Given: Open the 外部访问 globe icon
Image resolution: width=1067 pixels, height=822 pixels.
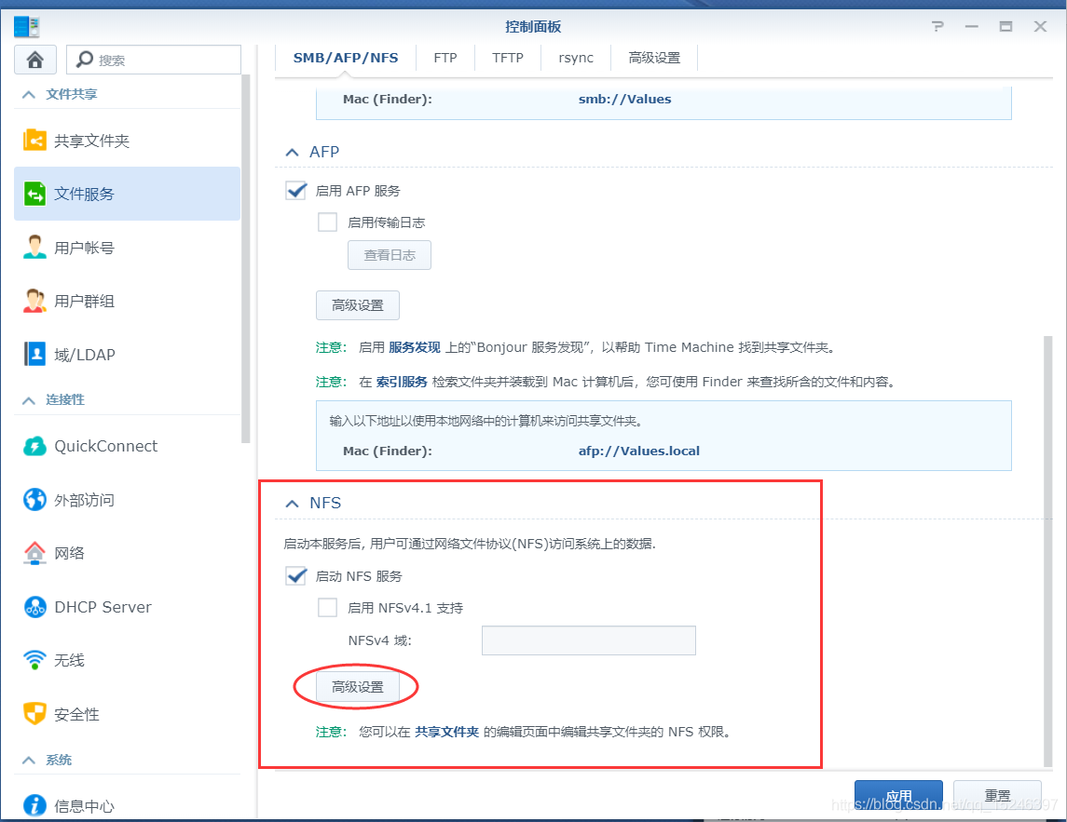Looking at the screenshot, I should (34, 500).
